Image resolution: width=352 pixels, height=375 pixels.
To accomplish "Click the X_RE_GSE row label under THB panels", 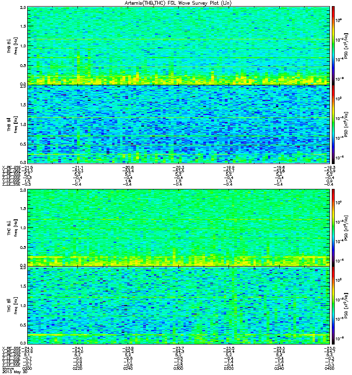I will (11, 167).
